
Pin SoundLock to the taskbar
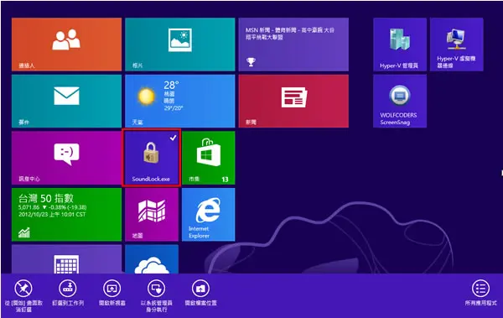[x=68, y=293]
